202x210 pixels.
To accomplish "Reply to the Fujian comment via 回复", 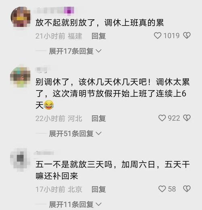I will click(x=99, y=36).
